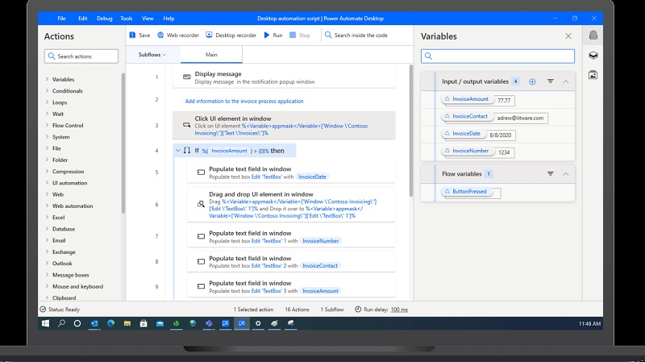This screenshot has width=645, height=362.
Task: Click InvoiceNumber variable in step 7
Action: [320, 241]
